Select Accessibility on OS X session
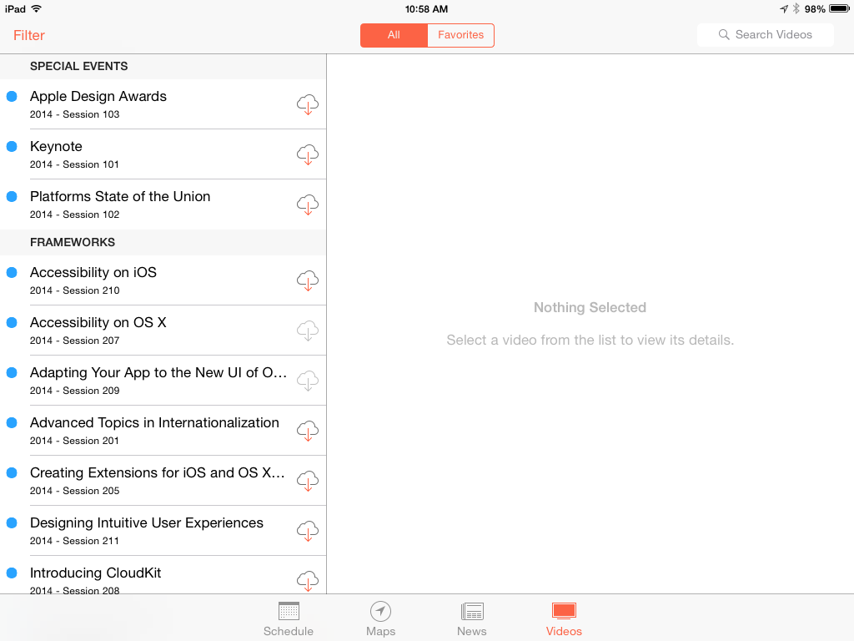This screenshot has width=854, height=641. pyautogui.click(x=163, y=331)
